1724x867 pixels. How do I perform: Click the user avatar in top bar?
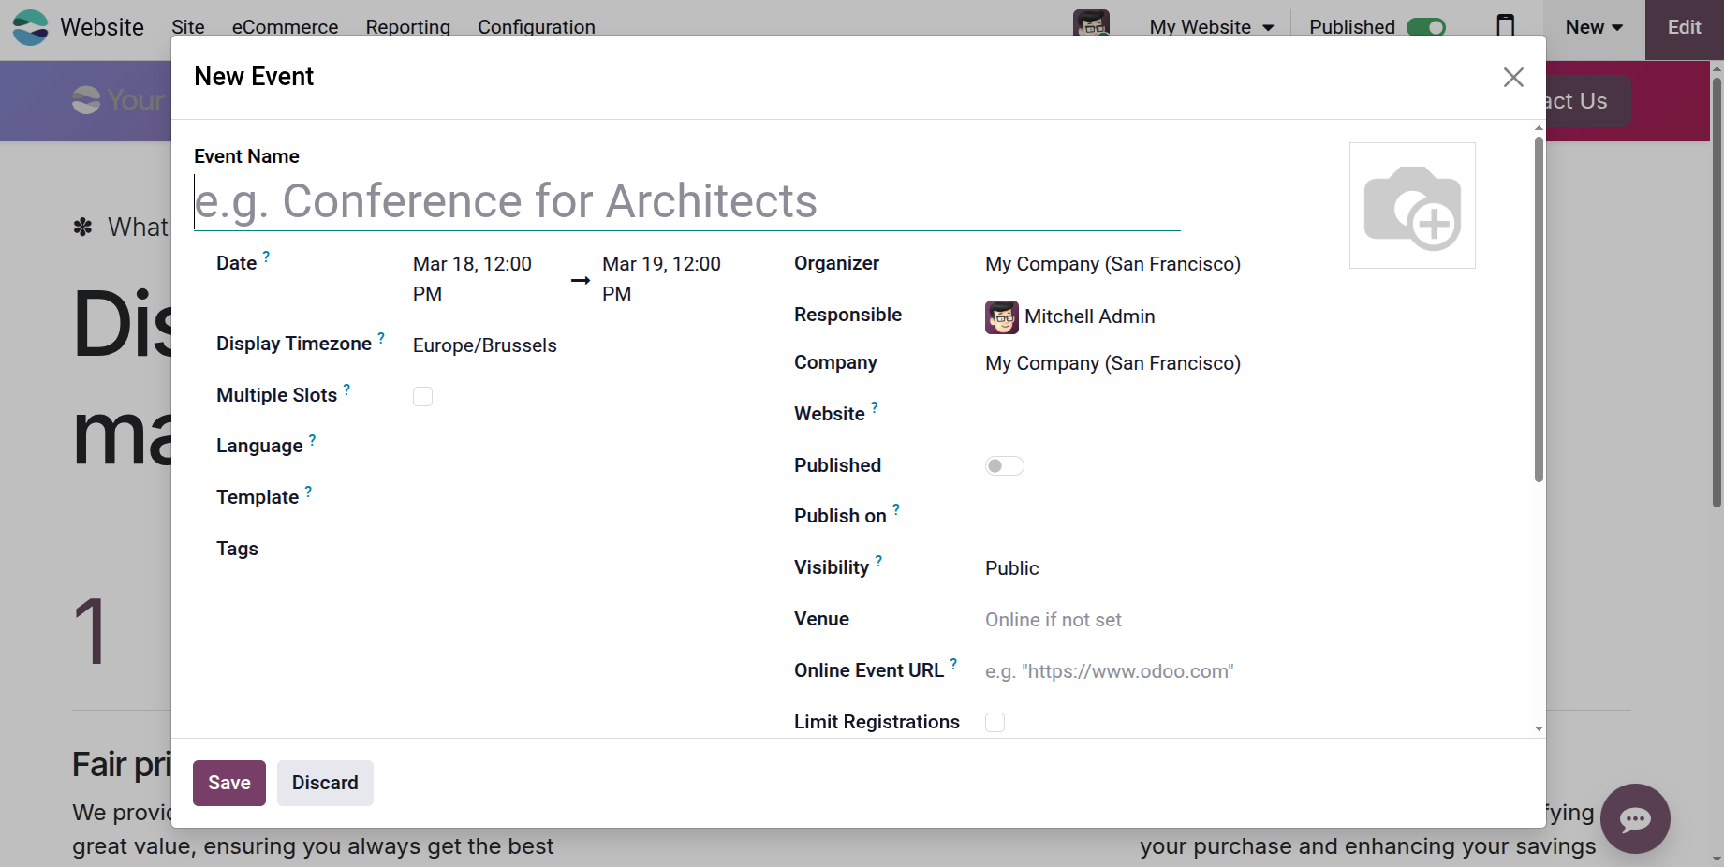pyautogui.click(x=1091, y=24)
